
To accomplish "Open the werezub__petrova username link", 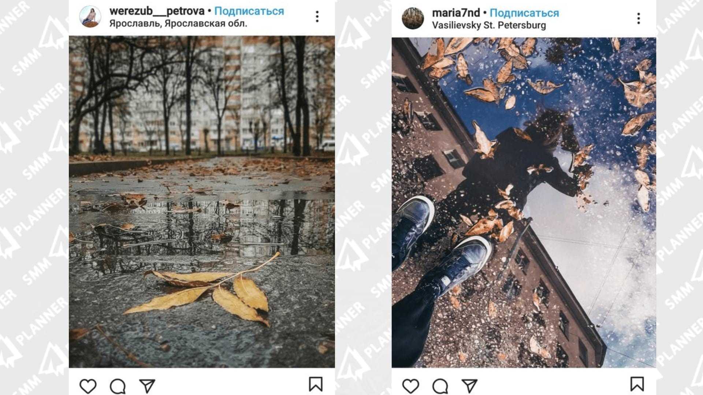I will [157, 11].
